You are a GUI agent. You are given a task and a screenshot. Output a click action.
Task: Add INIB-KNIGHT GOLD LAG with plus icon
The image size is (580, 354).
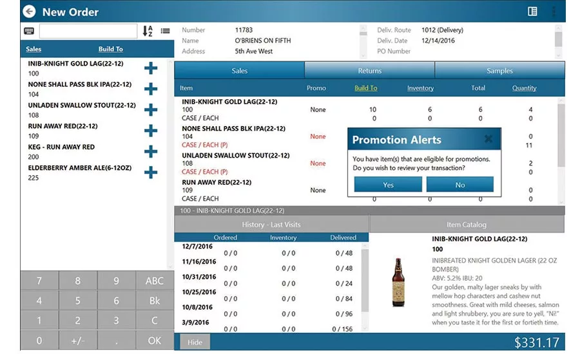pos(151,68)
